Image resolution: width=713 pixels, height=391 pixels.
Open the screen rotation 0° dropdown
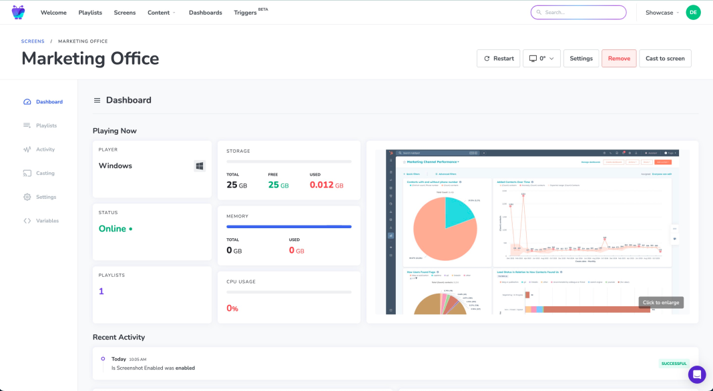click(541, 58)
